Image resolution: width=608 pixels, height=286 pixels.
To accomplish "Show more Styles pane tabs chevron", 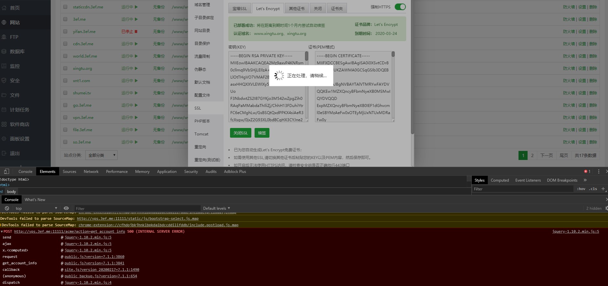I will [585, 180].
